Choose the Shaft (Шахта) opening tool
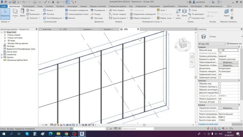The width and height of the screenshot is (243, 137). tap(185, 13)
